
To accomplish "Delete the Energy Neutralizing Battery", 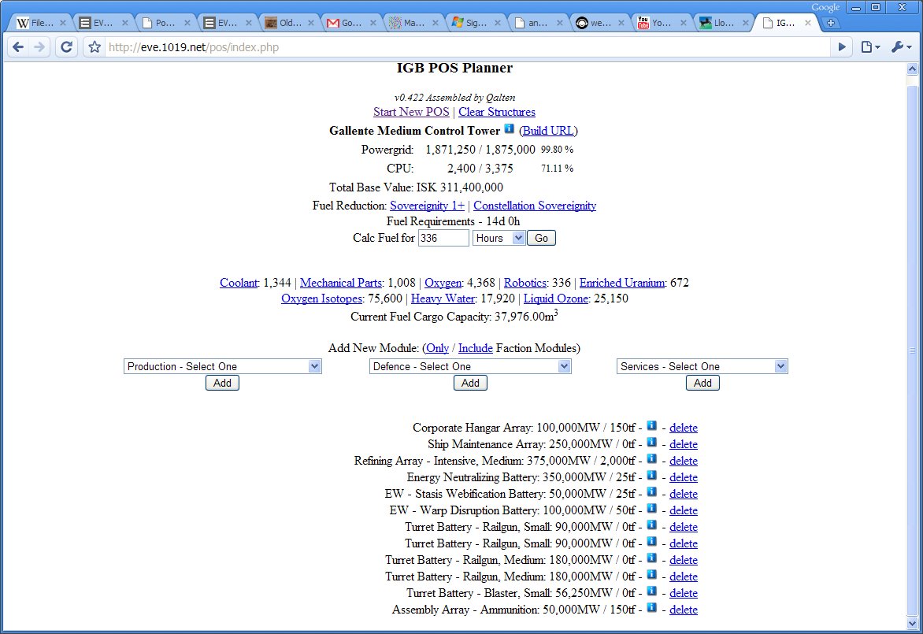I will pyautogui.click(x=684, y=476).
